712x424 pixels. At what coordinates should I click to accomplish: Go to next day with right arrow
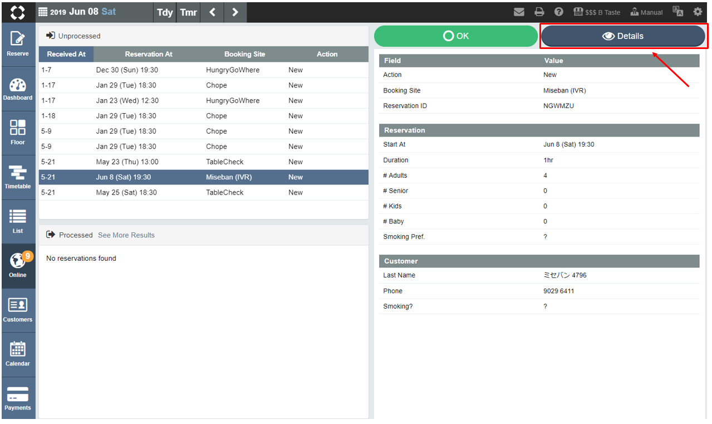click(x=235, y=12)
